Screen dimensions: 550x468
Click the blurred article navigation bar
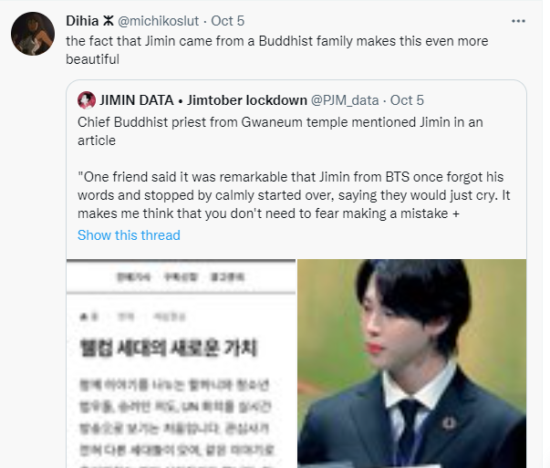[x=181, y=277]
